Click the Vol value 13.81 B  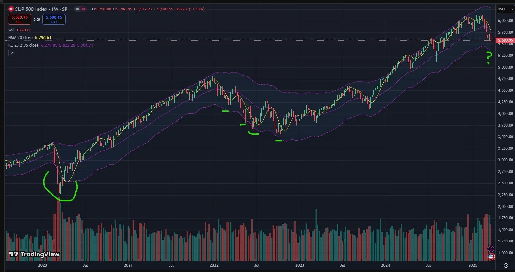(23, 30)
